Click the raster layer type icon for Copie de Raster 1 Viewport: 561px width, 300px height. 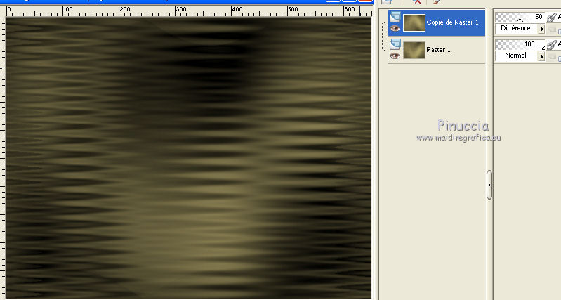point(395,17)
